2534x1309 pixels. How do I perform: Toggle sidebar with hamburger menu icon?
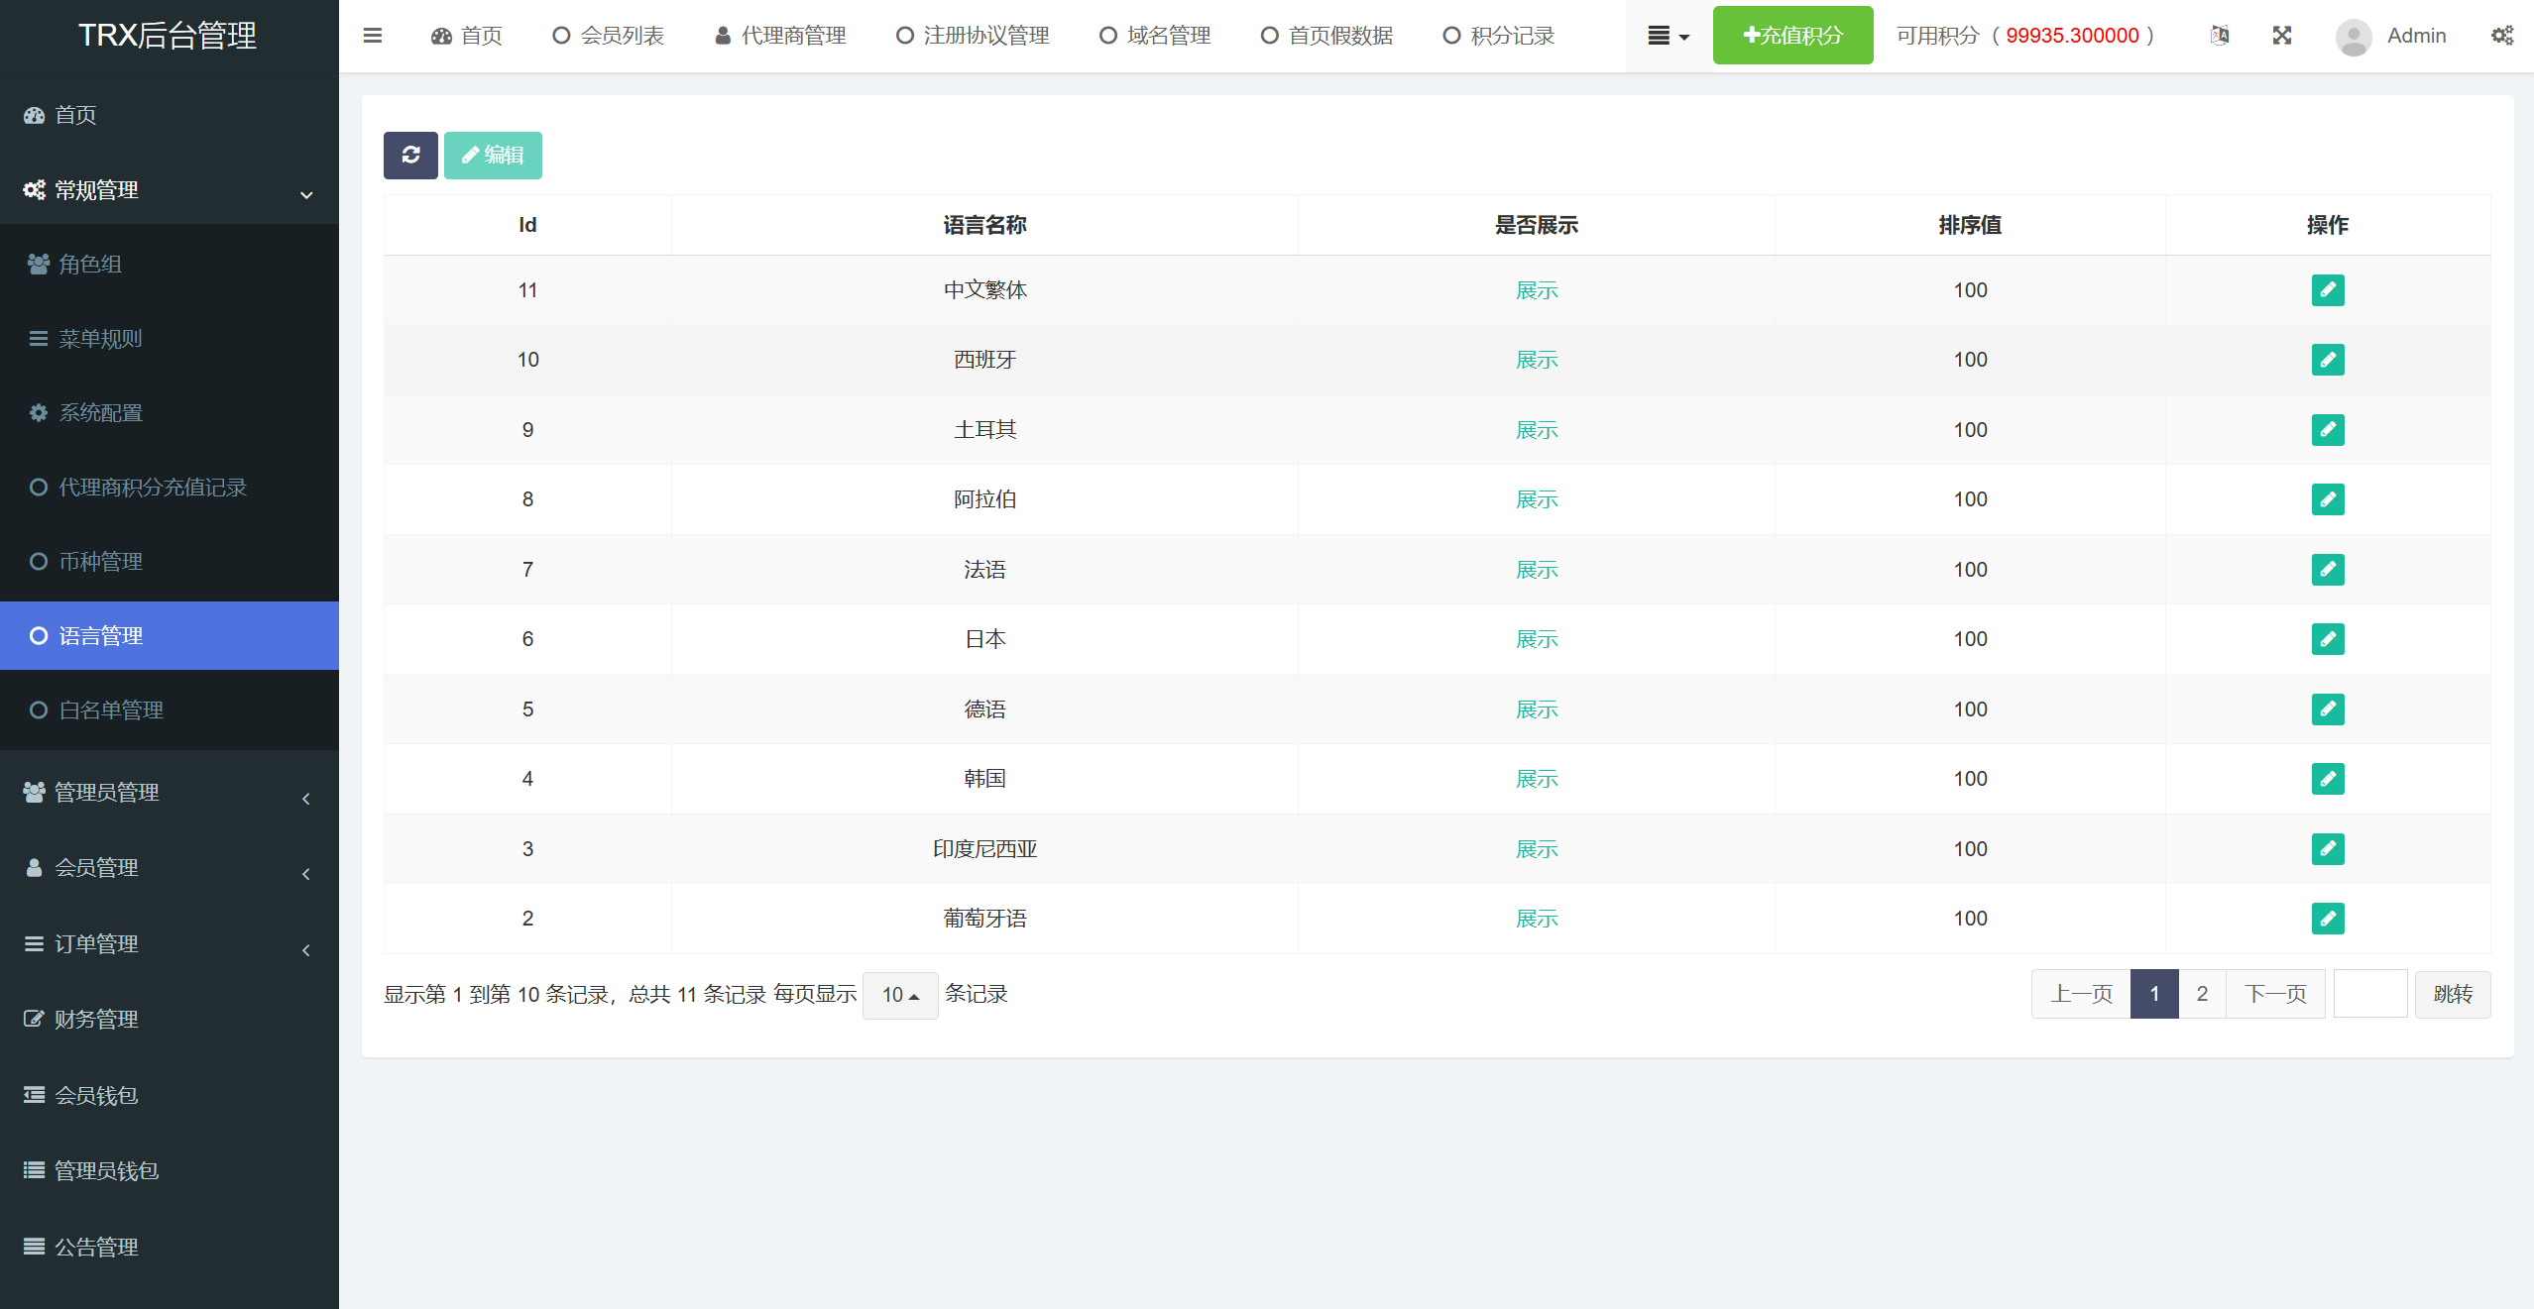click(373, 36)
